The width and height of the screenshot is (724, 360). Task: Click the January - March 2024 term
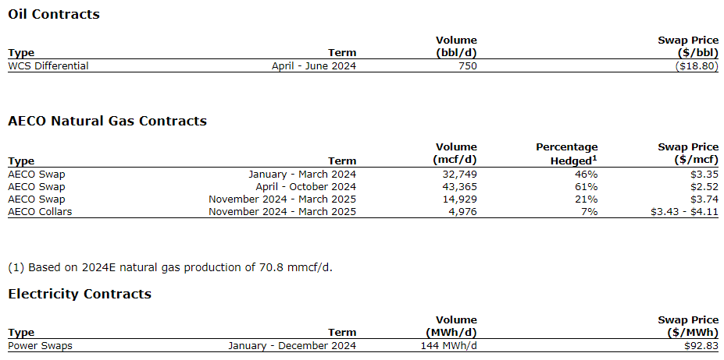point(302,175)
